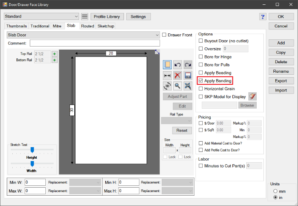Click the Height stretch test slider
Viewport: 298px width, 206px height.
[x=32, y=150]
